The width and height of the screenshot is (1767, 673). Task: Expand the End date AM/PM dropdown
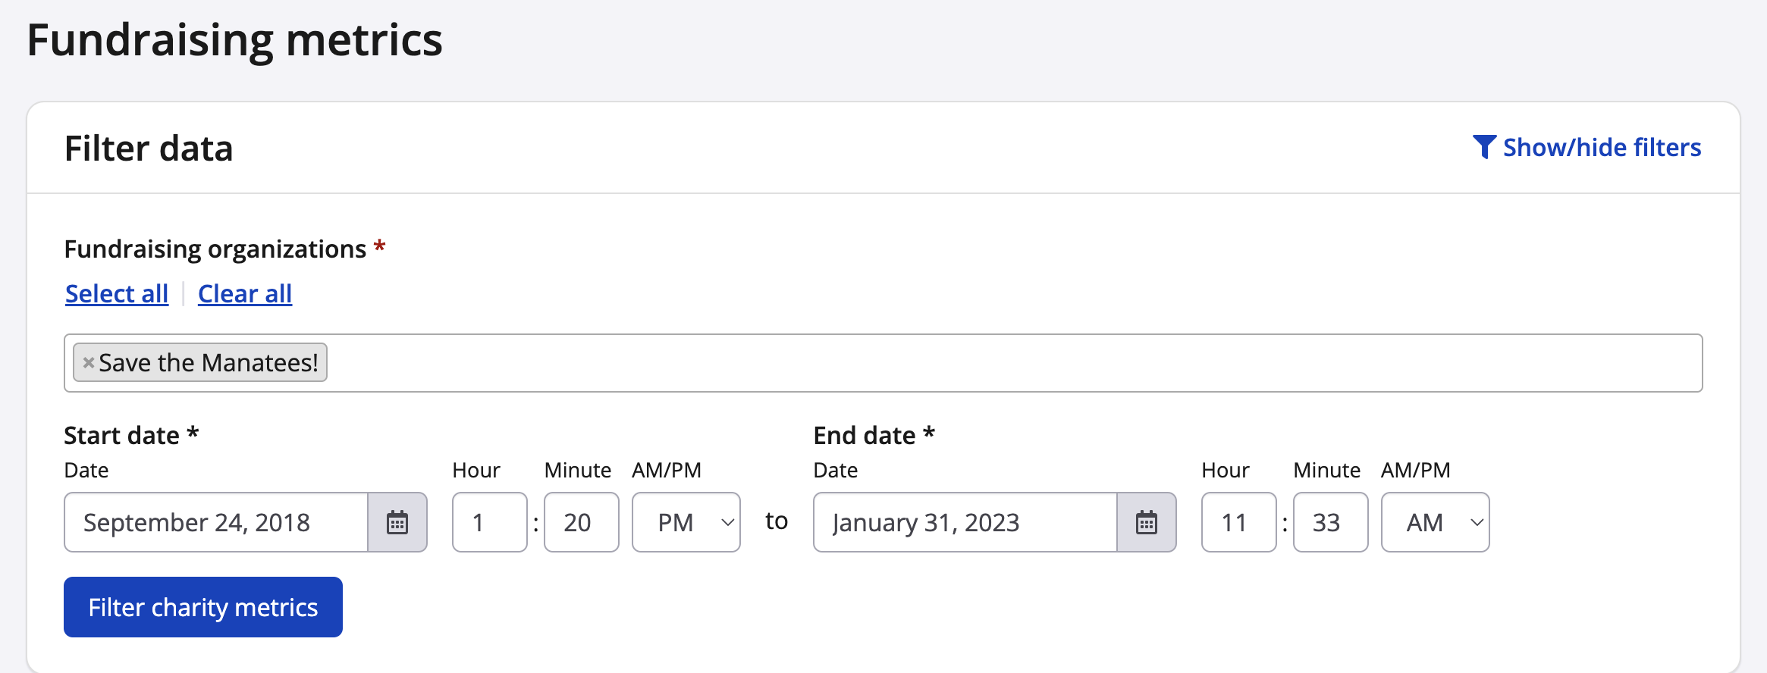click(x=1435, y=523)
